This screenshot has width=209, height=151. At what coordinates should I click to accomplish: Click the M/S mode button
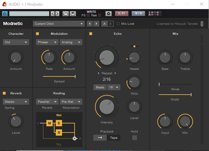coord(138,13)
